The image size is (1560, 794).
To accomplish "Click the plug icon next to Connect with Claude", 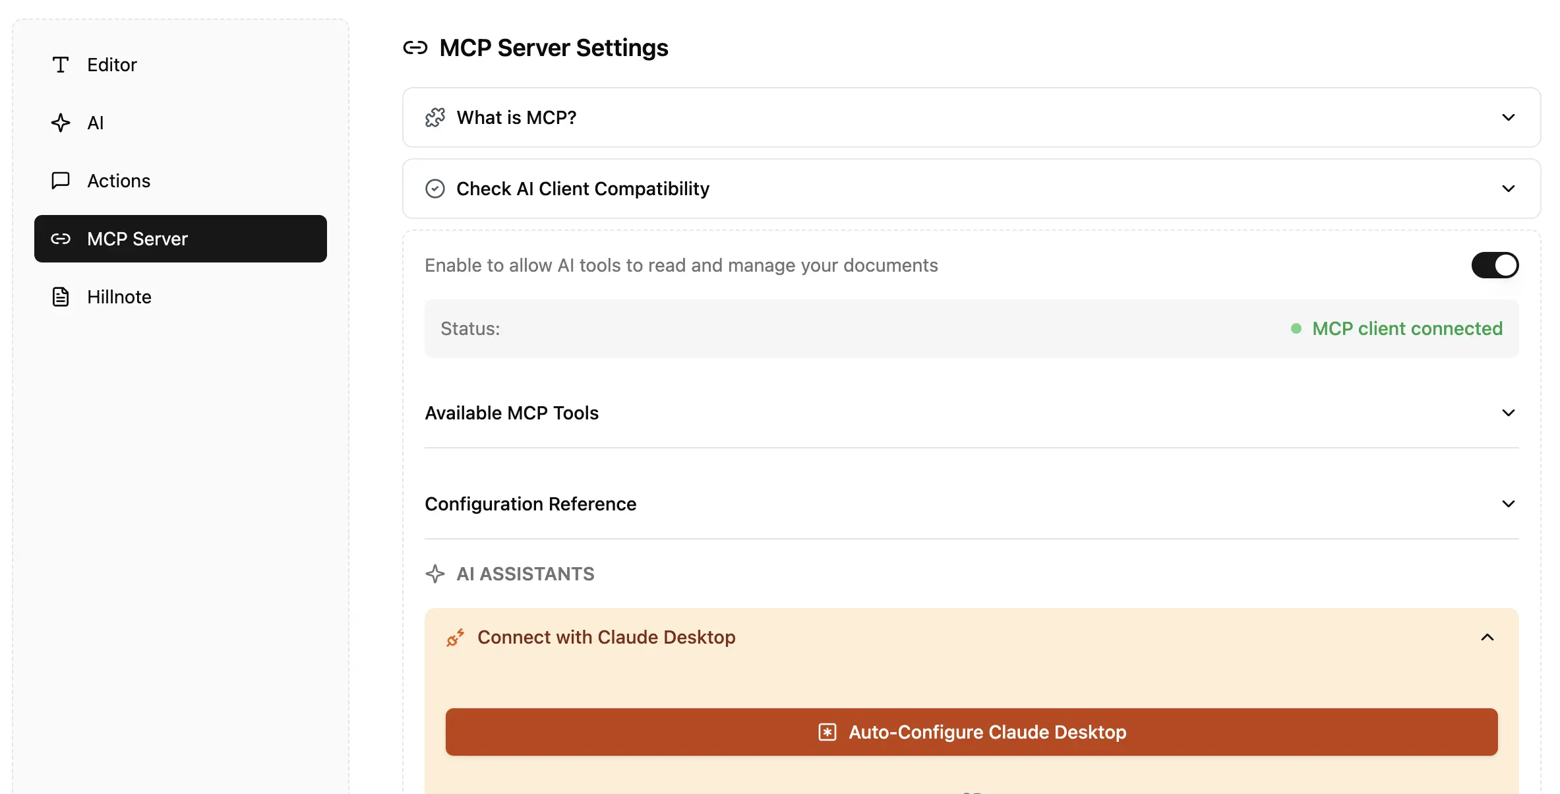I will (455, 638).
